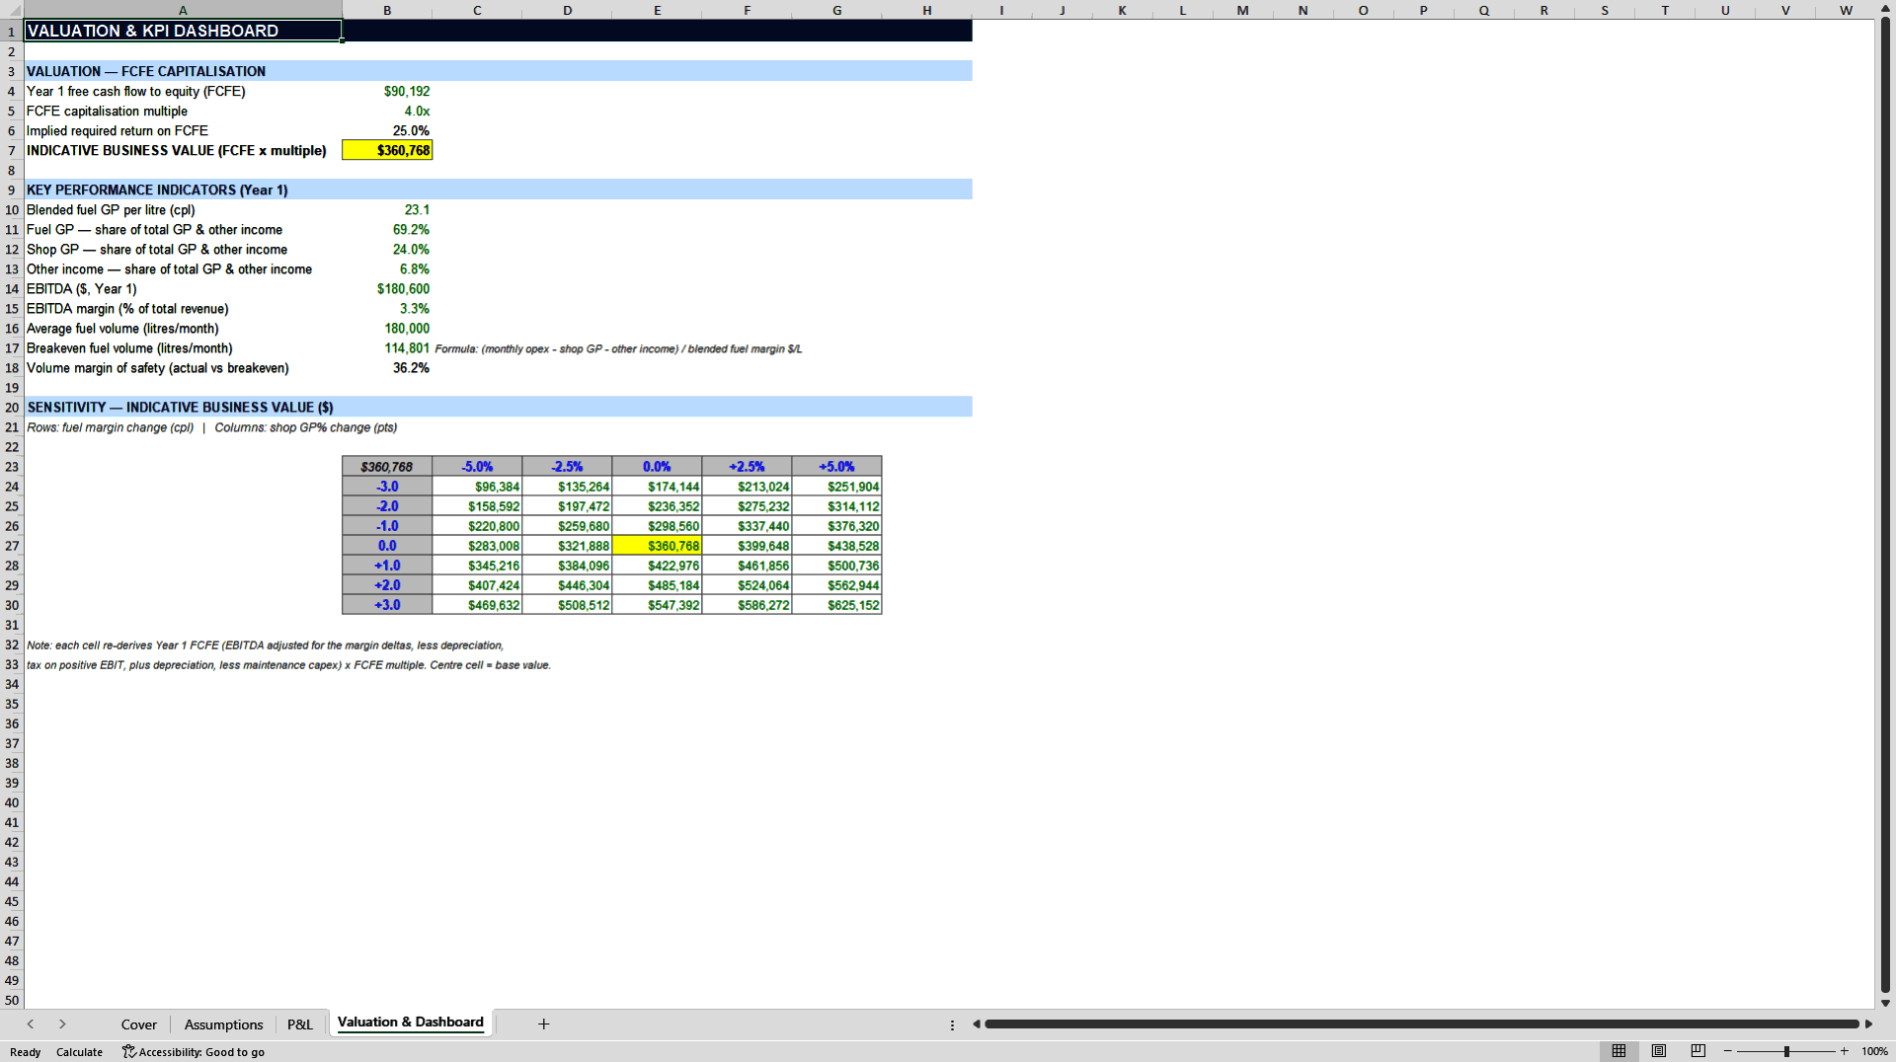Image resolution: width=1896 pixels, height=1062 pixels.
Task: Select highlighted centre sensitivity cell $360,768
Action: click(657, 545)
